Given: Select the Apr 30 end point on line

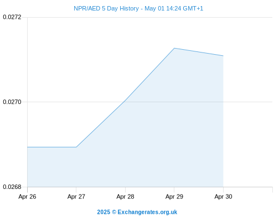Looking at the screenshot, I should tap(223, 56).
